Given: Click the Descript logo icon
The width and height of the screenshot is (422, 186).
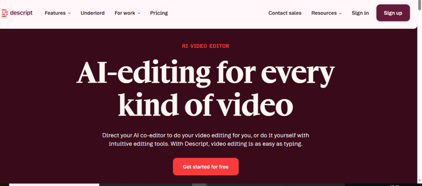Looking at the screenshot, I should [x=5, y=13].
